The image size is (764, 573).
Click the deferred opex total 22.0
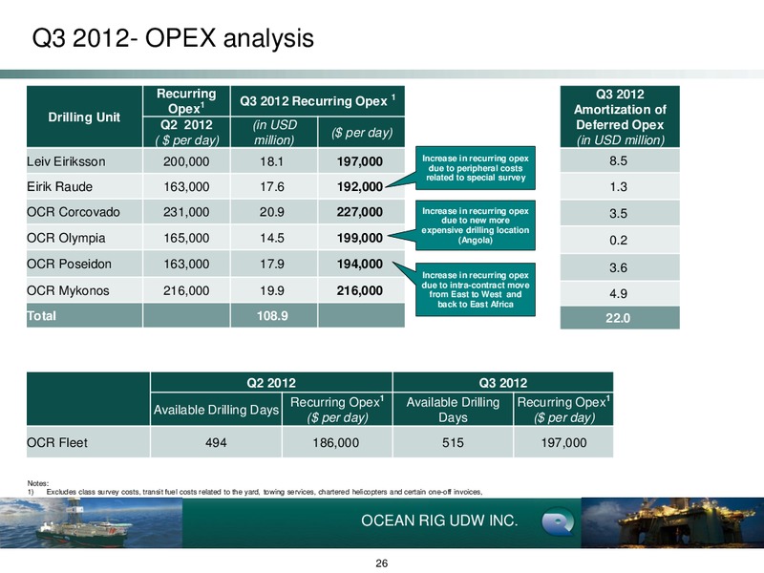click(x=618, y=318)
